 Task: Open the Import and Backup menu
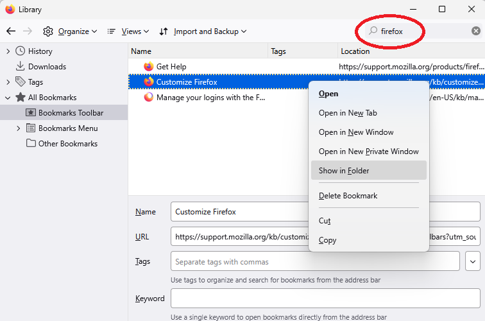click(210, 31)
